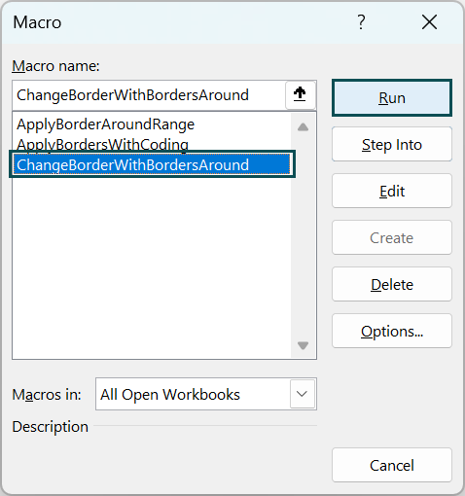The width and height of the screenshot is (465, 496).
Task: Expand the Macros in dropdown arrow
Action: (x=302, y=394)
